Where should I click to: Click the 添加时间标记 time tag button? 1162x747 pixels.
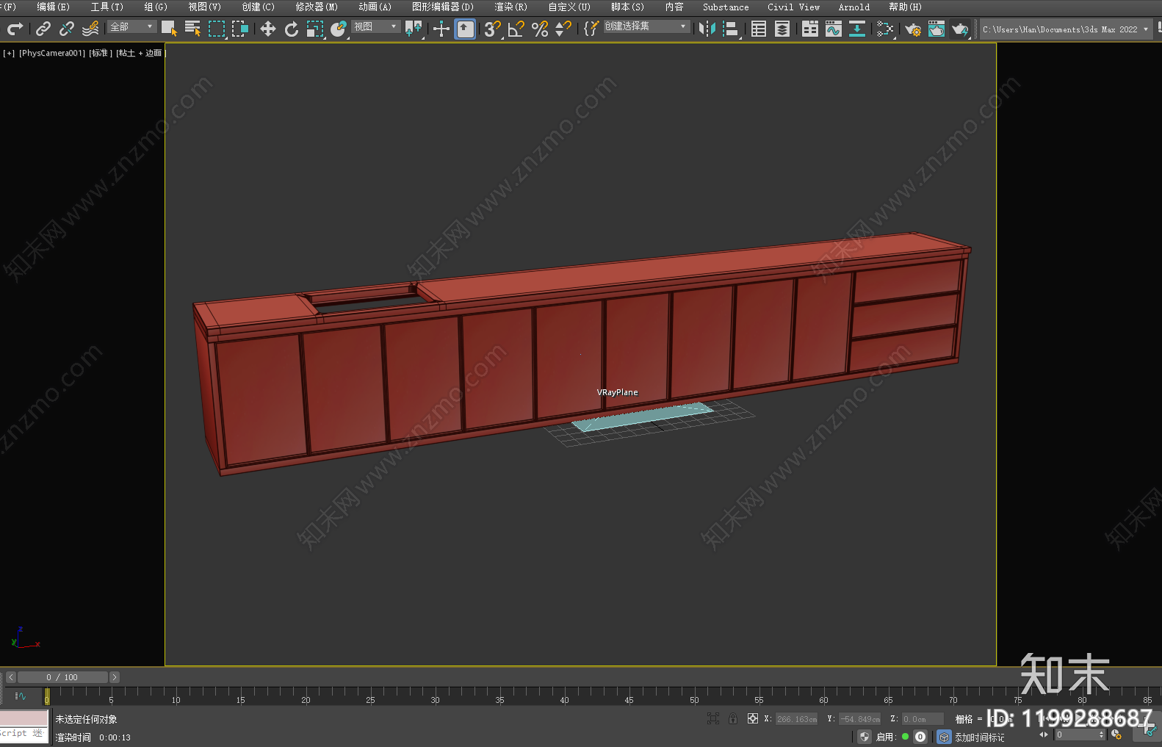click(979, 737)
